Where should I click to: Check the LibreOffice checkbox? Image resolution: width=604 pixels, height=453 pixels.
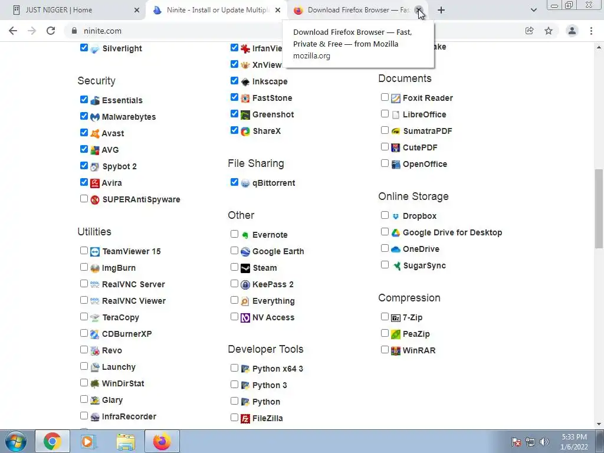click(385, 114)
